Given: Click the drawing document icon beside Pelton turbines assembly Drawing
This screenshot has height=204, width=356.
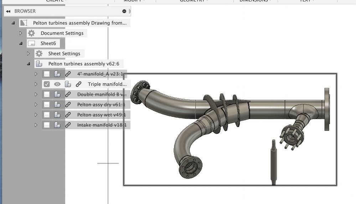Looking at the screenshot, I should tap(24, 23).
